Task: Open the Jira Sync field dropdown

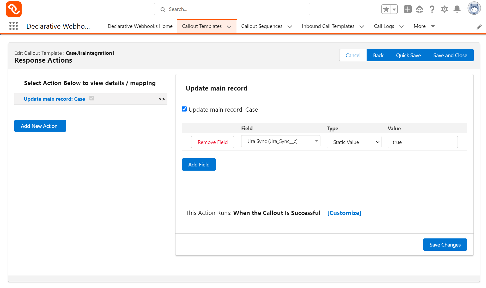Action: 281,141
